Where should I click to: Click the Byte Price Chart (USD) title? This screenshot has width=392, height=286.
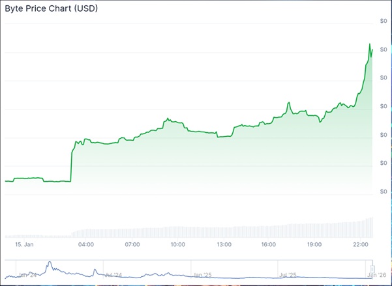(x=50, y=8)
